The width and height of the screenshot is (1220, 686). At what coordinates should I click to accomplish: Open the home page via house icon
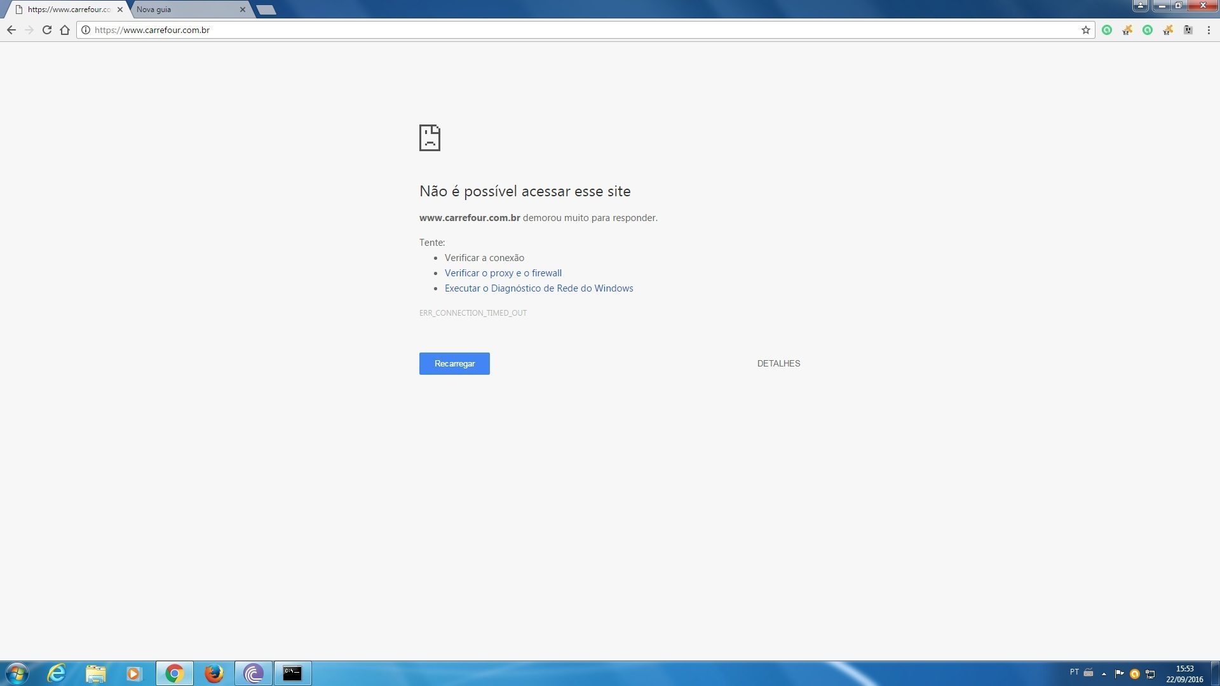[65, 30]
